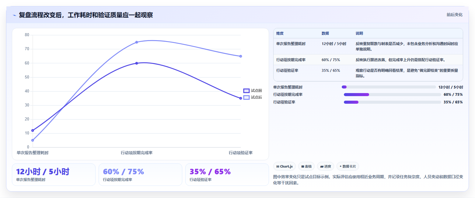Click the 数据 column header

325,33
